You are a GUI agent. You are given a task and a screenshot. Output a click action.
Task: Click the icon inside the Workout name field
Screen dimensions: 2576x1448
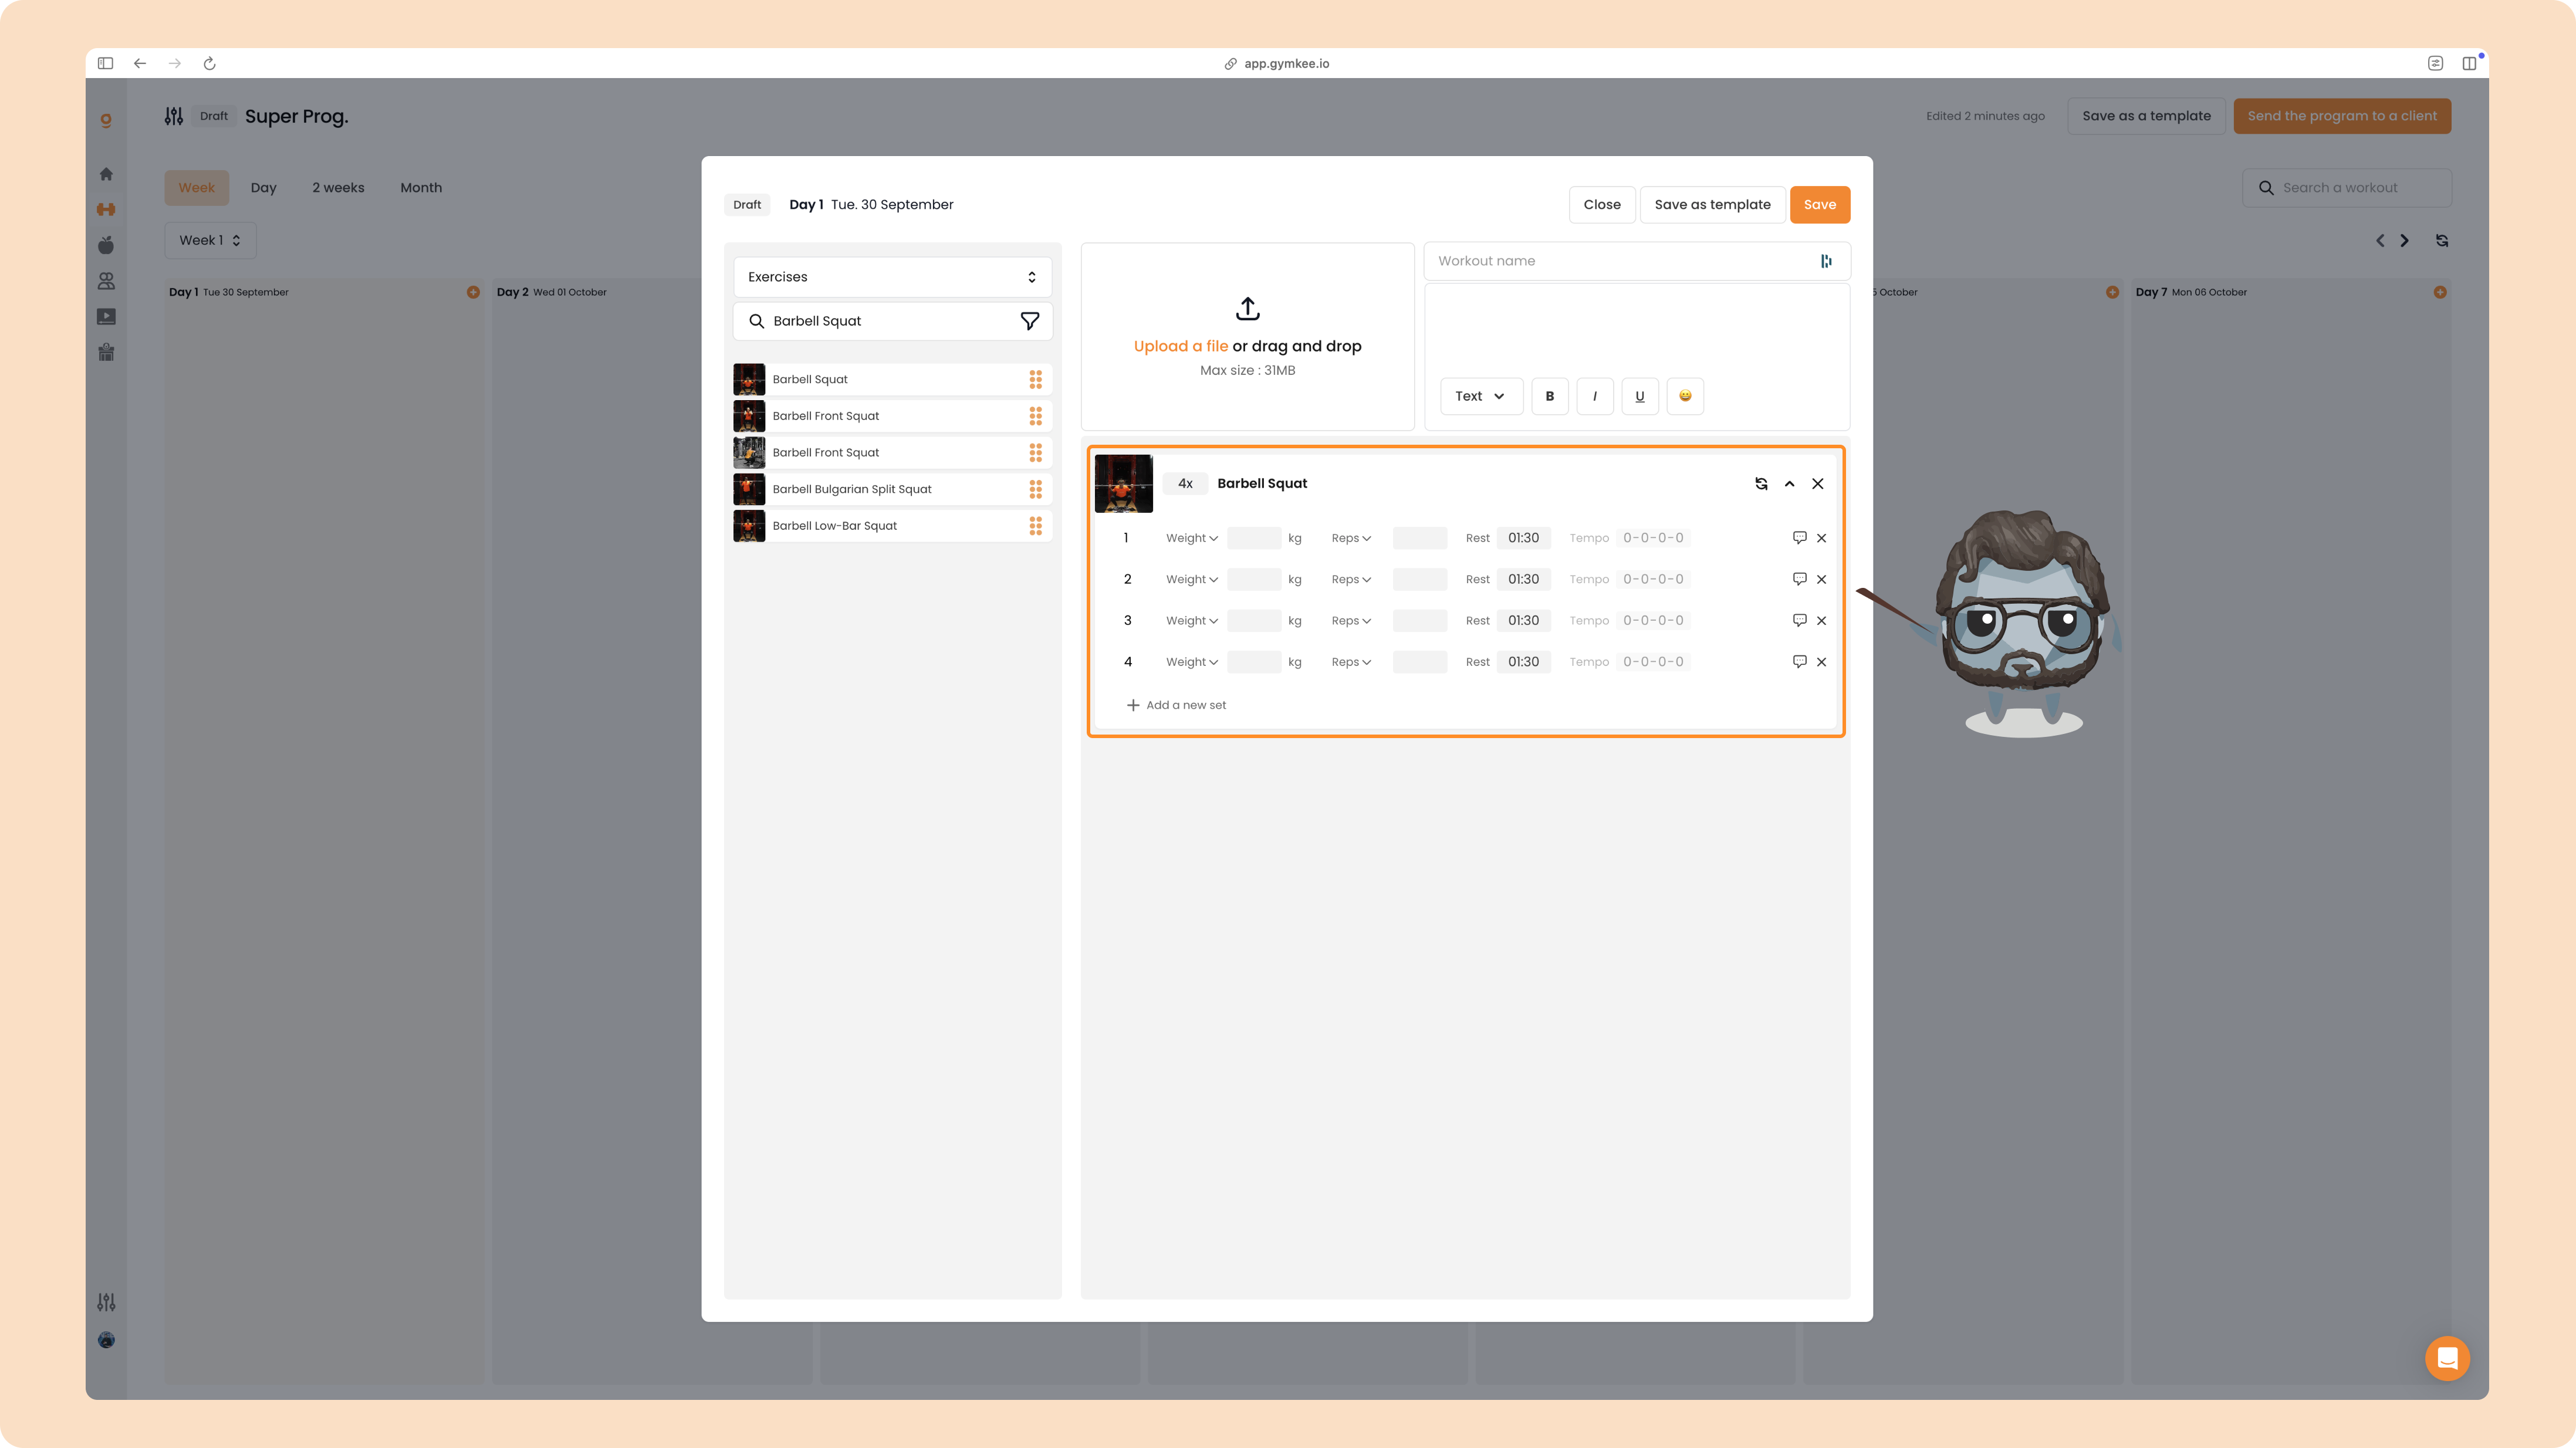[x=1826, y=261]
